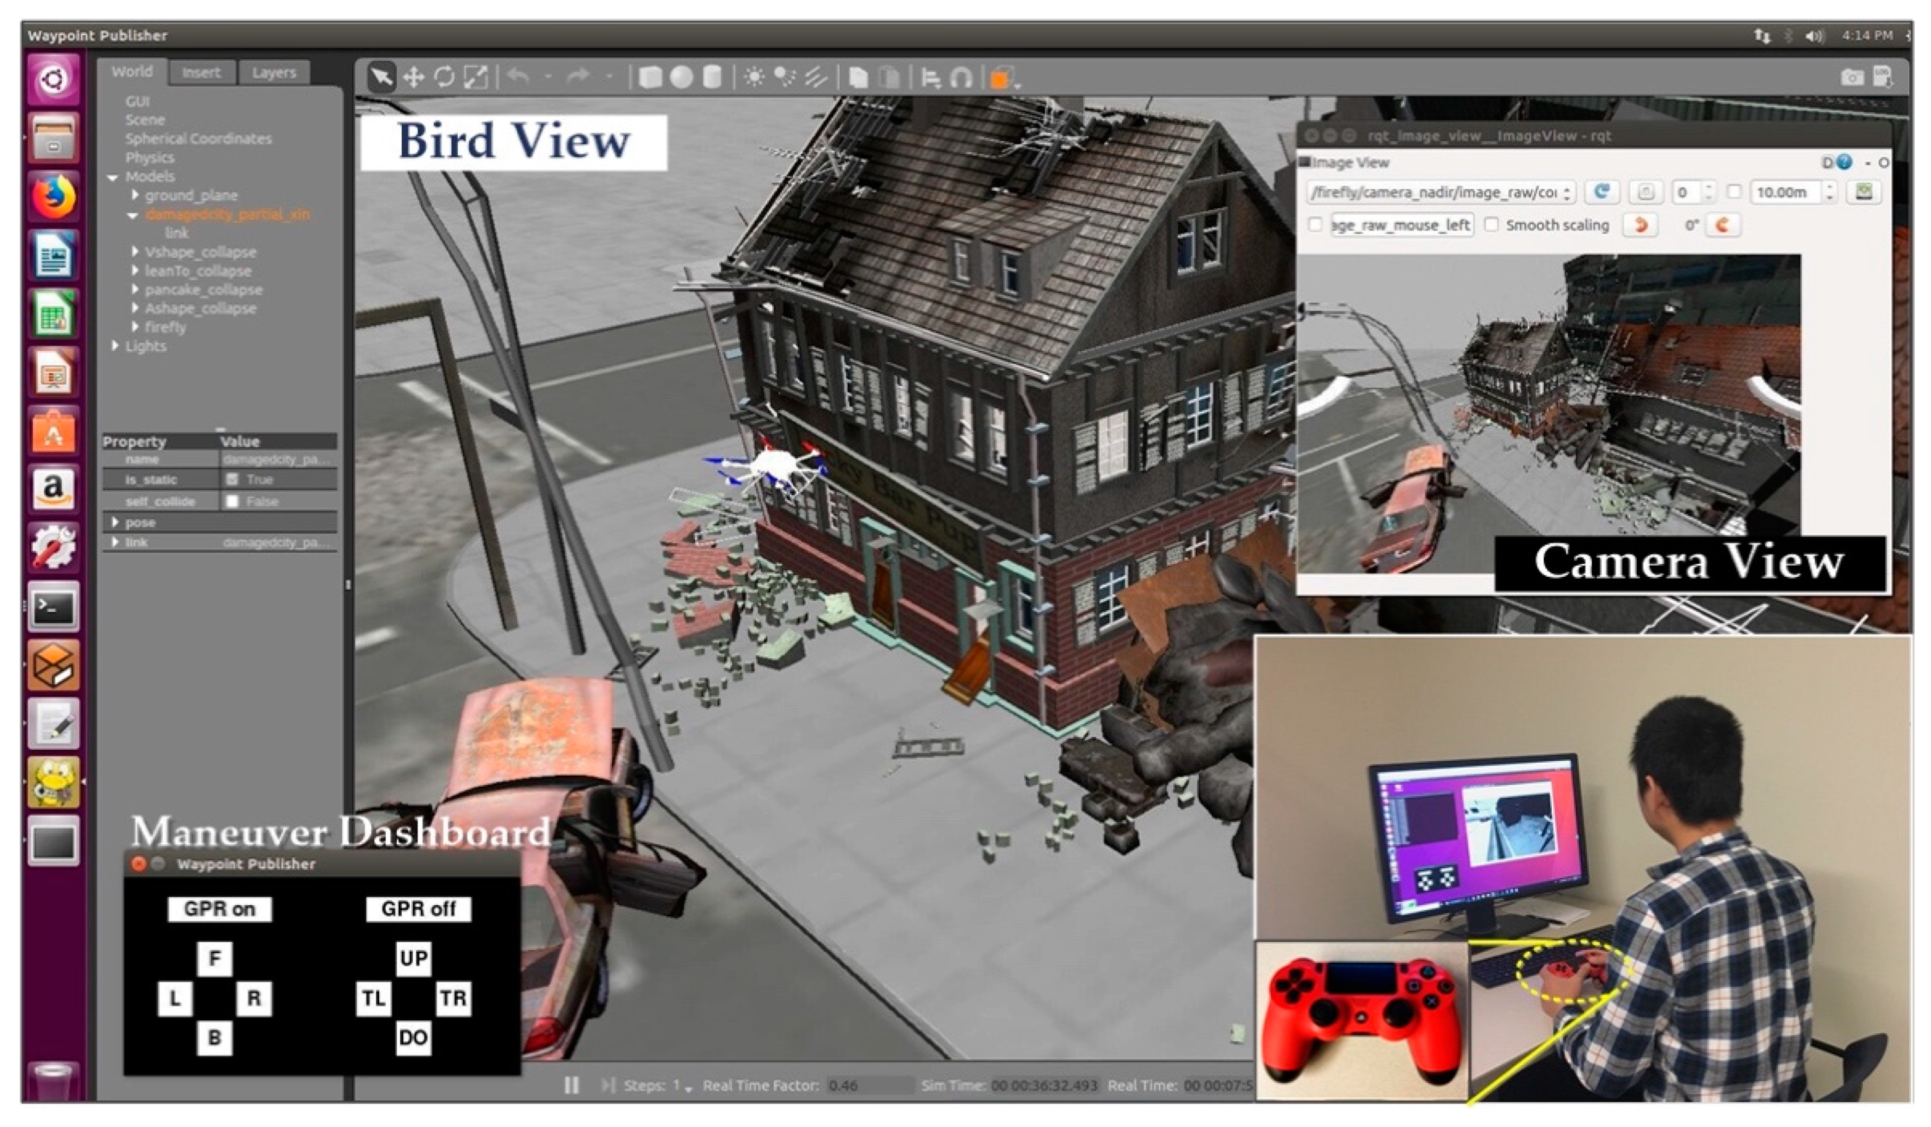This screenshot has width=1931, height=1127.
Task: Insert a sphere shape
Action: click(681, 77)
